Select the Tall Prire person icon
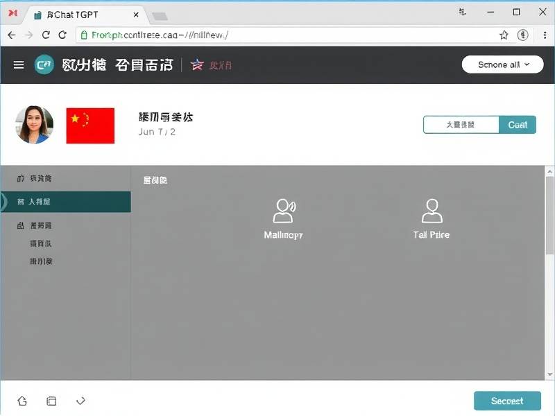 [x=432, y=211]
